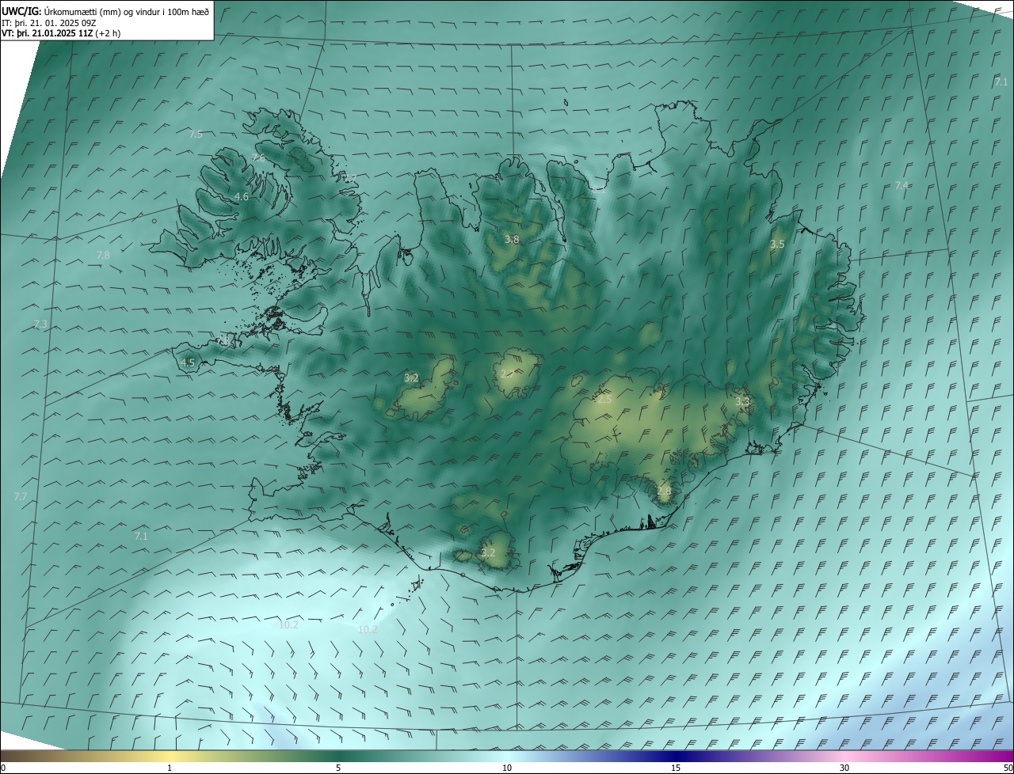Screen dimensions: 1014x774
Task: Click the 30 tick on the color scale
Action: pos(844,768)
